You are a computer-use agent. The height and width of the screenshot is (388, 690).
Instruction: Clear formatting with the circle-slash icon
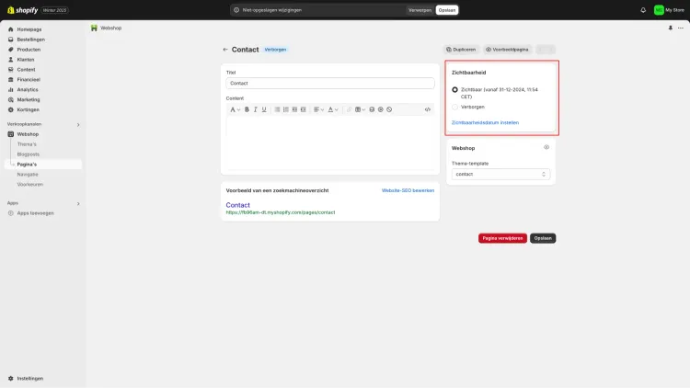pyautogui.click(x=389, y=109)
